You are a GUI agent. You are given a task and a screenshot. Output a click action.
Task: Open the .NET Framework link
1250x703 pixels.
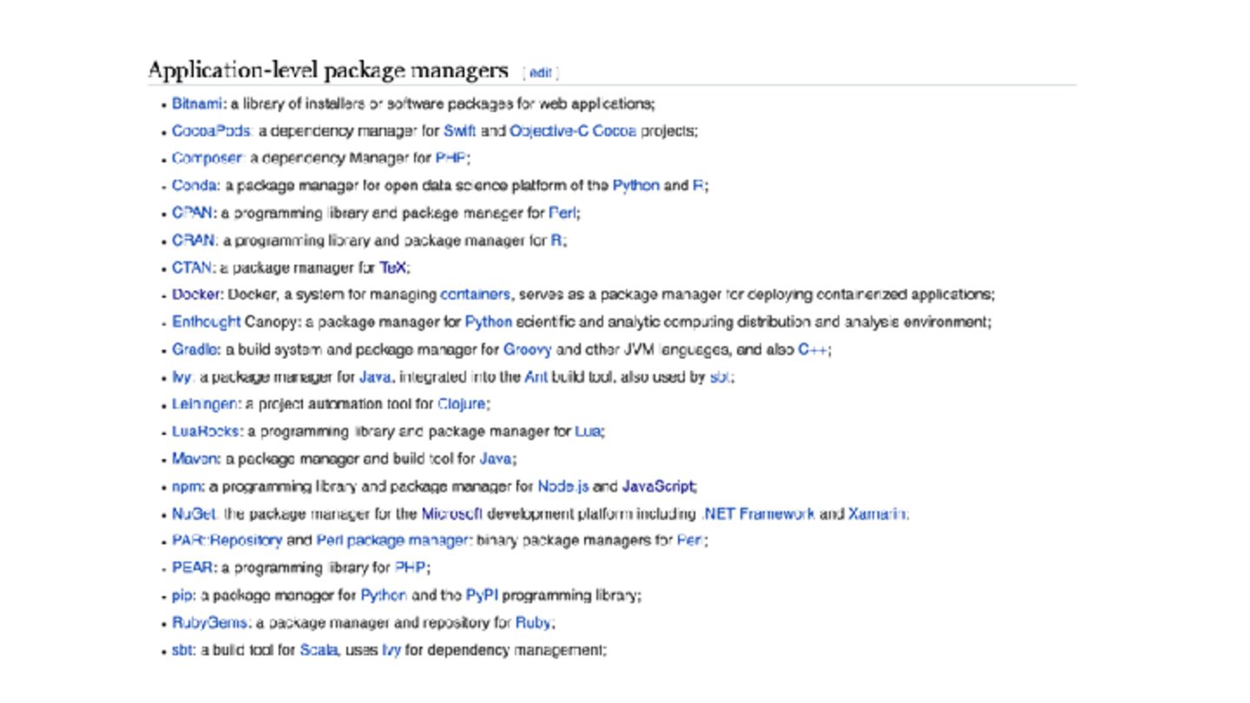tap(758, 514)
